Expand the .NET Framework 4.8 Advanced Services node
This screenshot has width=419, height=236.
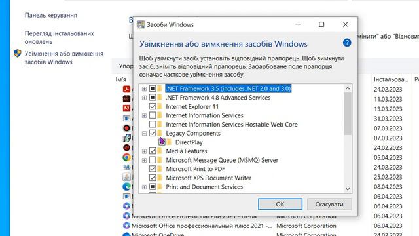(x=144, y=98)
